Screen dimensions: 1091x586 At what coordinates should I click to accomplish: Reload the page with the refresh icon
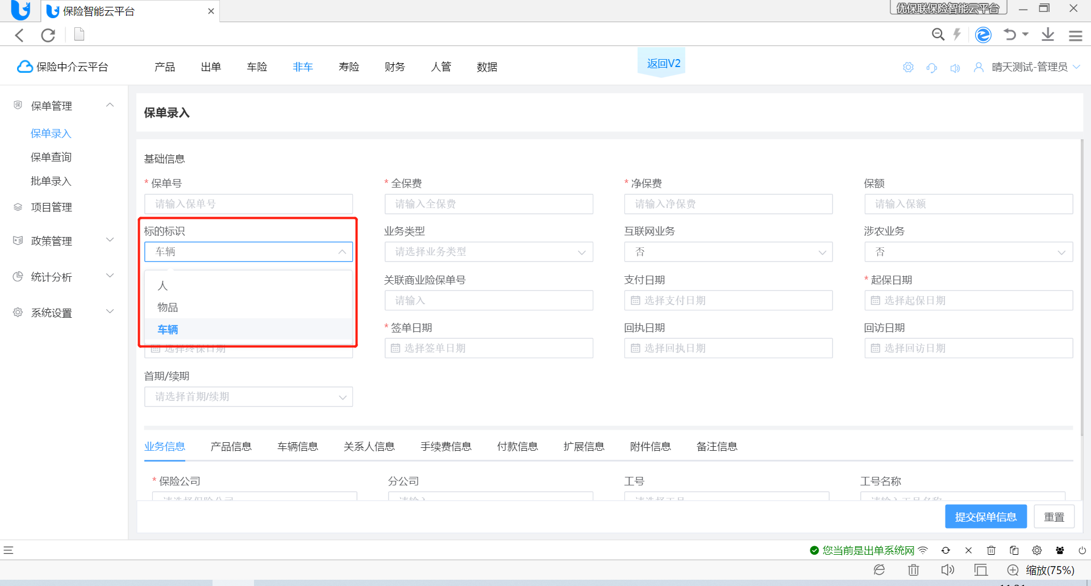click(48, 35)
